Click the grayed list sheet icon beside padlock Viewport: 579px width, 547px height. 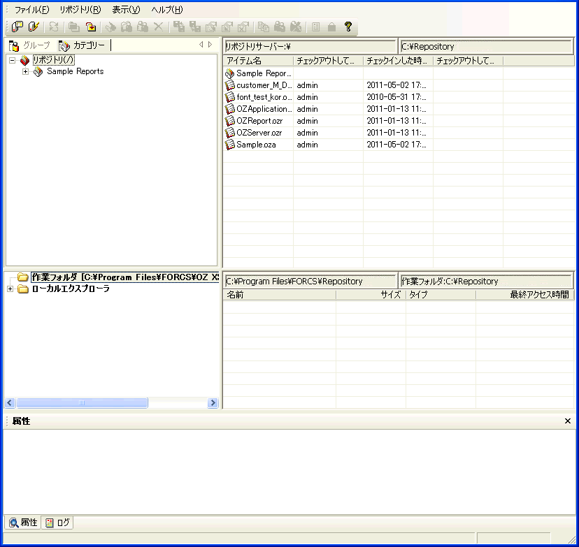coord(315,27)
